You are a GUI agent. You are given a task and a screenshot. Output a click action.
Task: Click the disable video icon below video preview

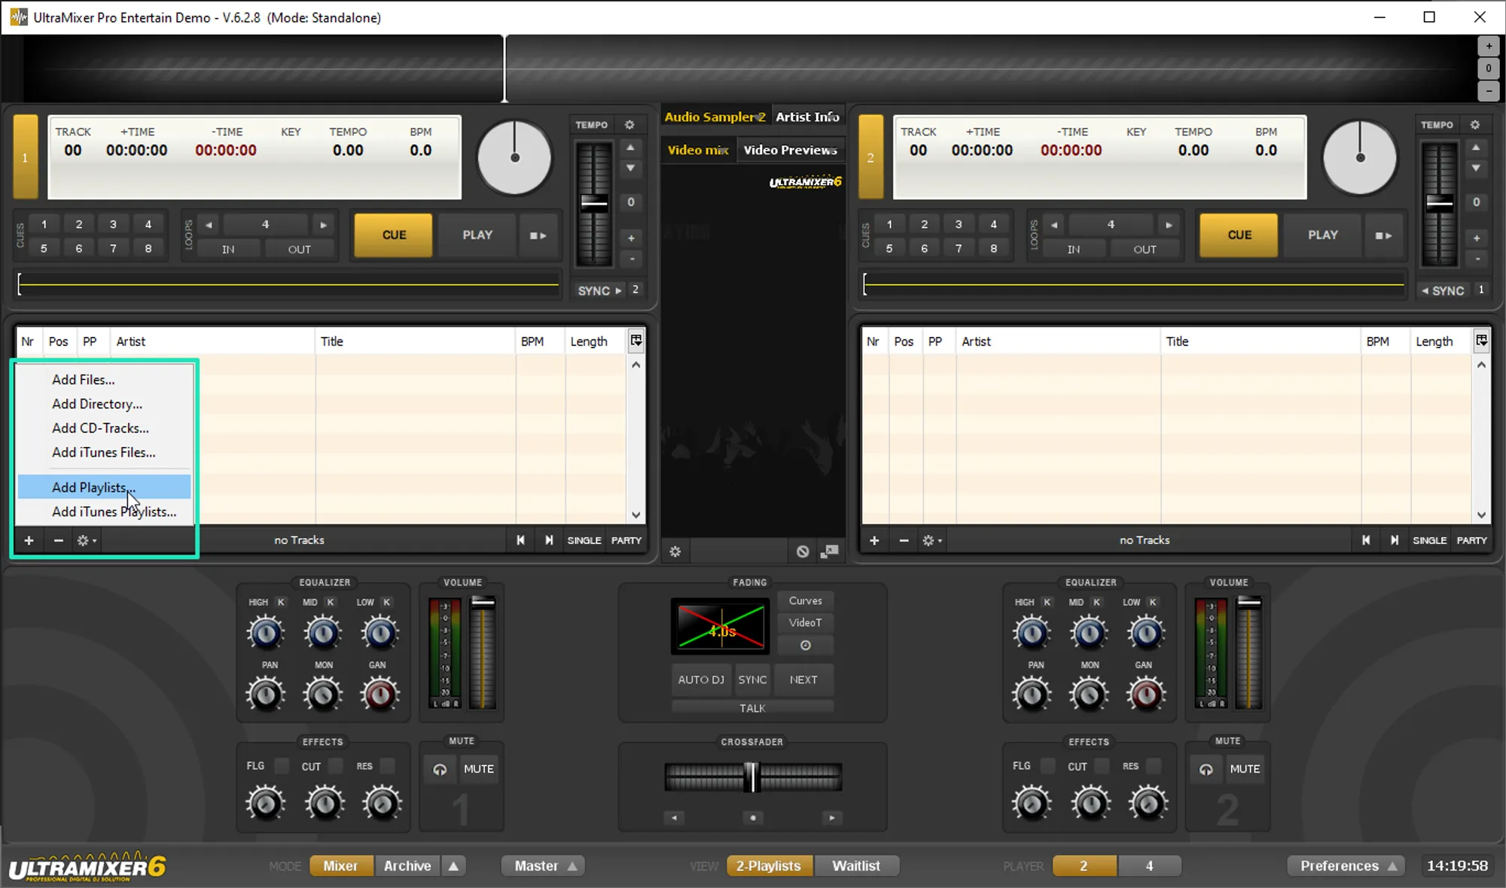pyautogui.click(x=803, y=552)
